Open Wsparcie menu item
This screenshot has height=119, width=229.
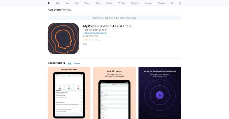pyautogui.click(x=162, y=3)
